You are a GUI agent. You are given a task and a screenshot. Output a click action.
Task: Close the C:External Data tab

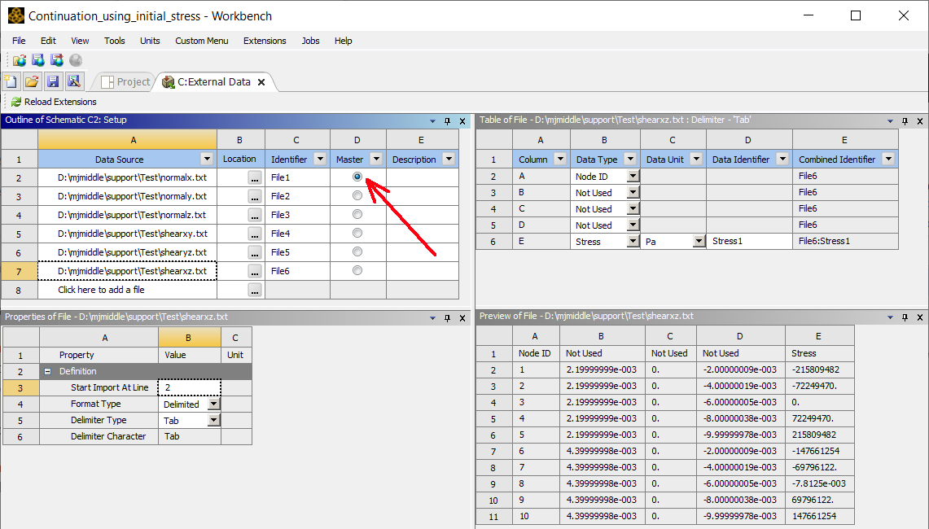point(261,82)
